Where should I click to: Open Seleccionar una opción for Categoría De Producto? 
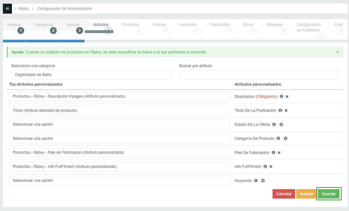click(119, 138)
